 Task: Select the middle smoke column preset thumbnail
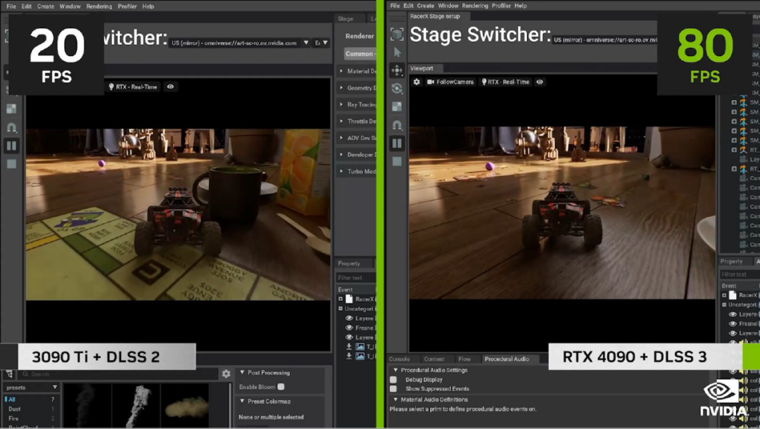coord(137,406)
